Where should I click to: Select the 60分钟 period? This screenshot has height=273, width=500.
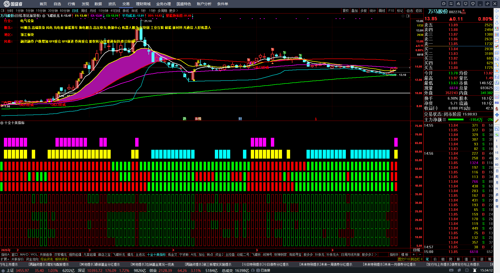65,11
